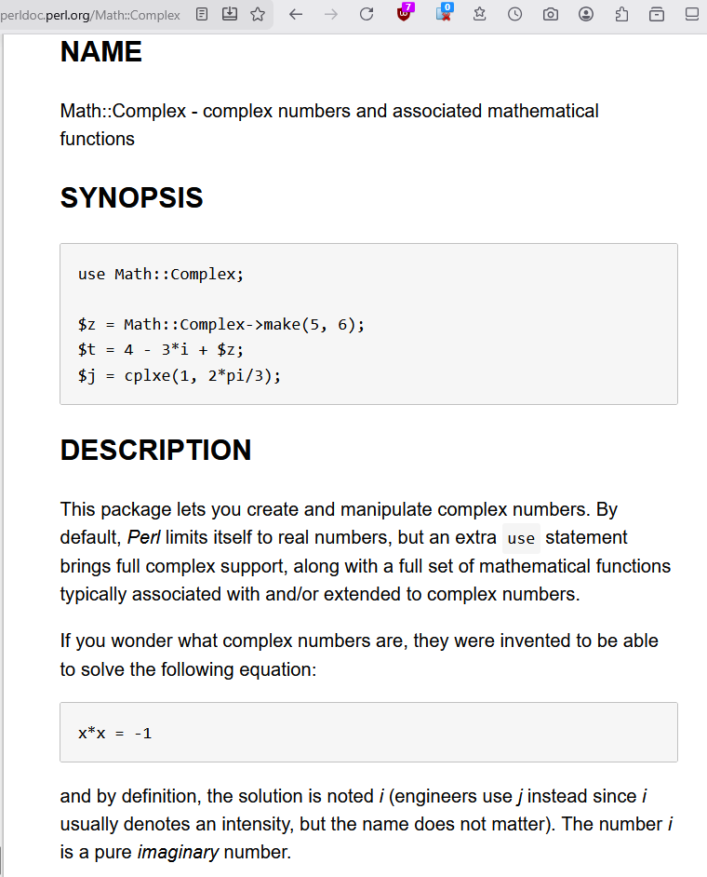Image resolution: width=707 pixels, height=877 pixels.
Task: Open the uBlock Origin extension panel
Action: coord(404,15)
